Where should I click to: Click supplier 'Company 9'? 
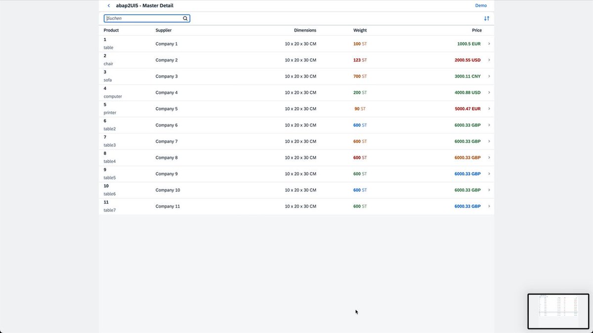pos(167,174)
